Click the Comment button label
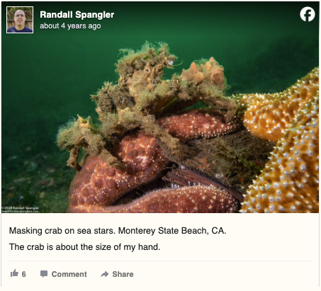The width and height of the screenshot is (321, 291). click(69, 274)
